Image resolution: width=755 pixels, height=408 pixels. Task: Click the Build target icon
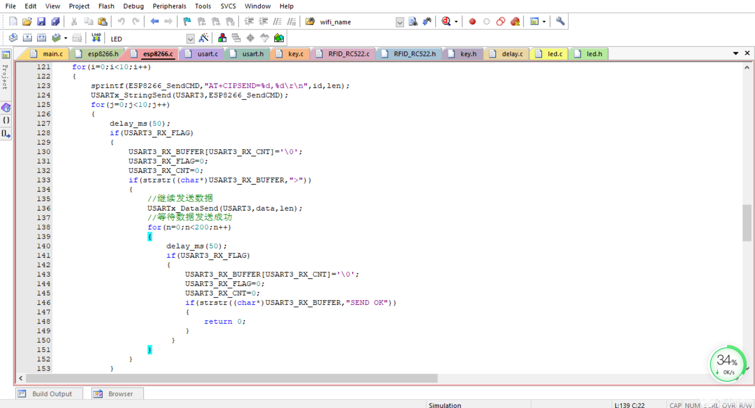(27, 38)
